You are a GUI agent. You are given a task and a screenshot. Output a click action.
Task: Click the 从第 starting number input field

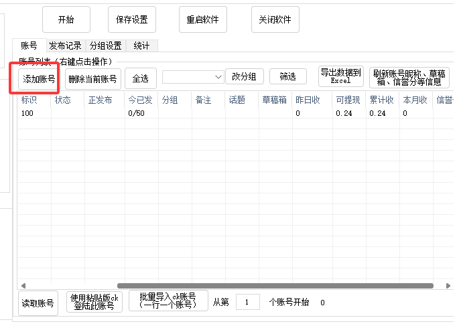point(247,303)
